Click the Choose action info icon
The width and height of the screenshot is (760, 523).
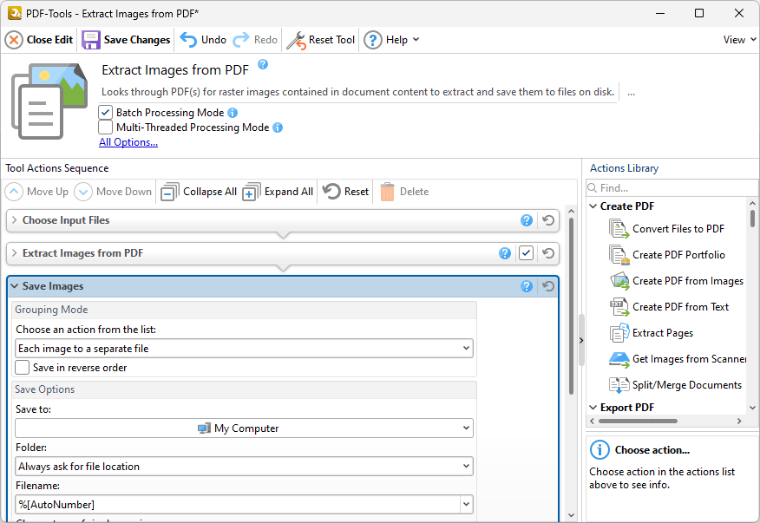(599, 450)
